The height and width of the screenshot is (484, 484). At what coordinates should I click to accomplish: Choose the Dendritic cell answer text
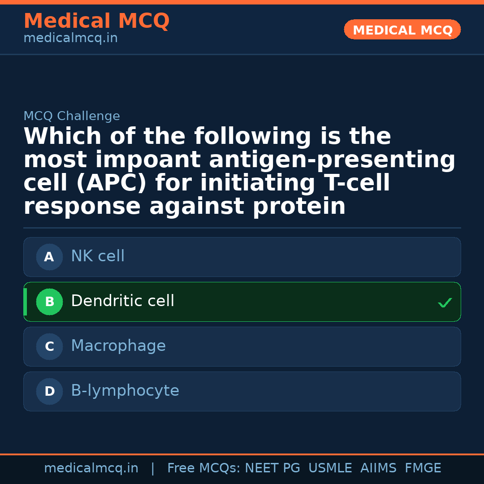[x=122, y=301]
